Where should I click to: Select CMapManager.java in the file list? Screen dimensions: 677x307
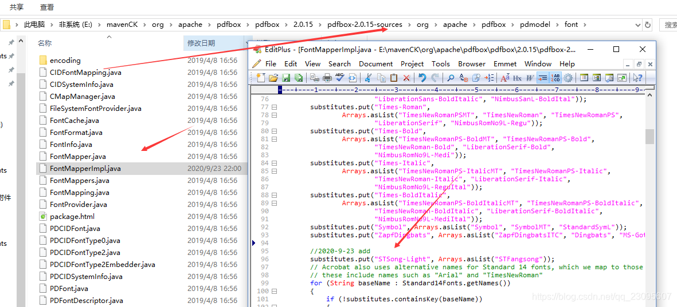(83, 97)
